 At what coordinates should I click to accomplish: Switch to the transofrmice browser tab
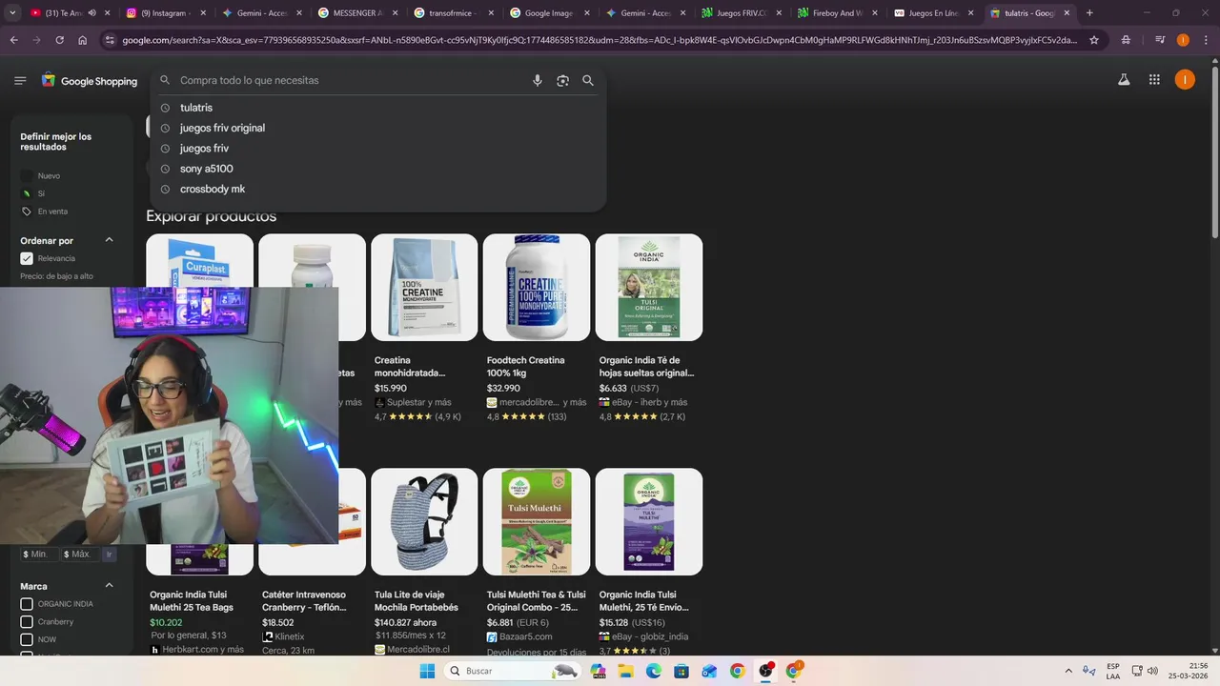point(452,13)
